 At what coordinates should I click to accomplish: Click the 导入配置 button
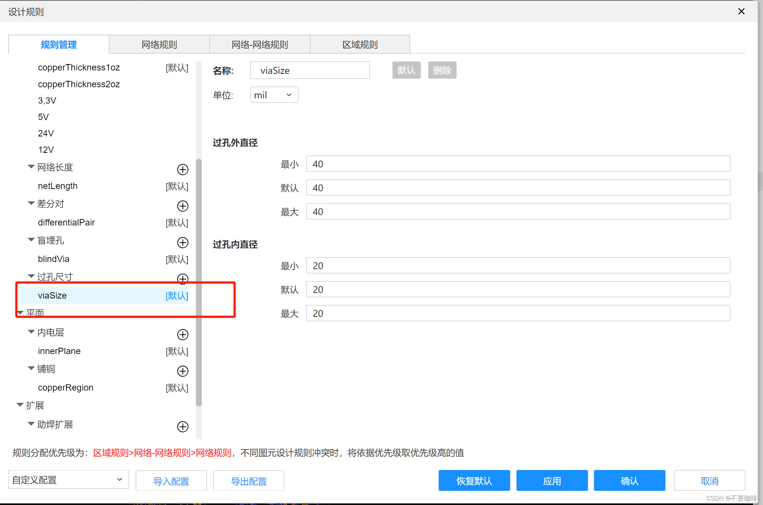171,481
